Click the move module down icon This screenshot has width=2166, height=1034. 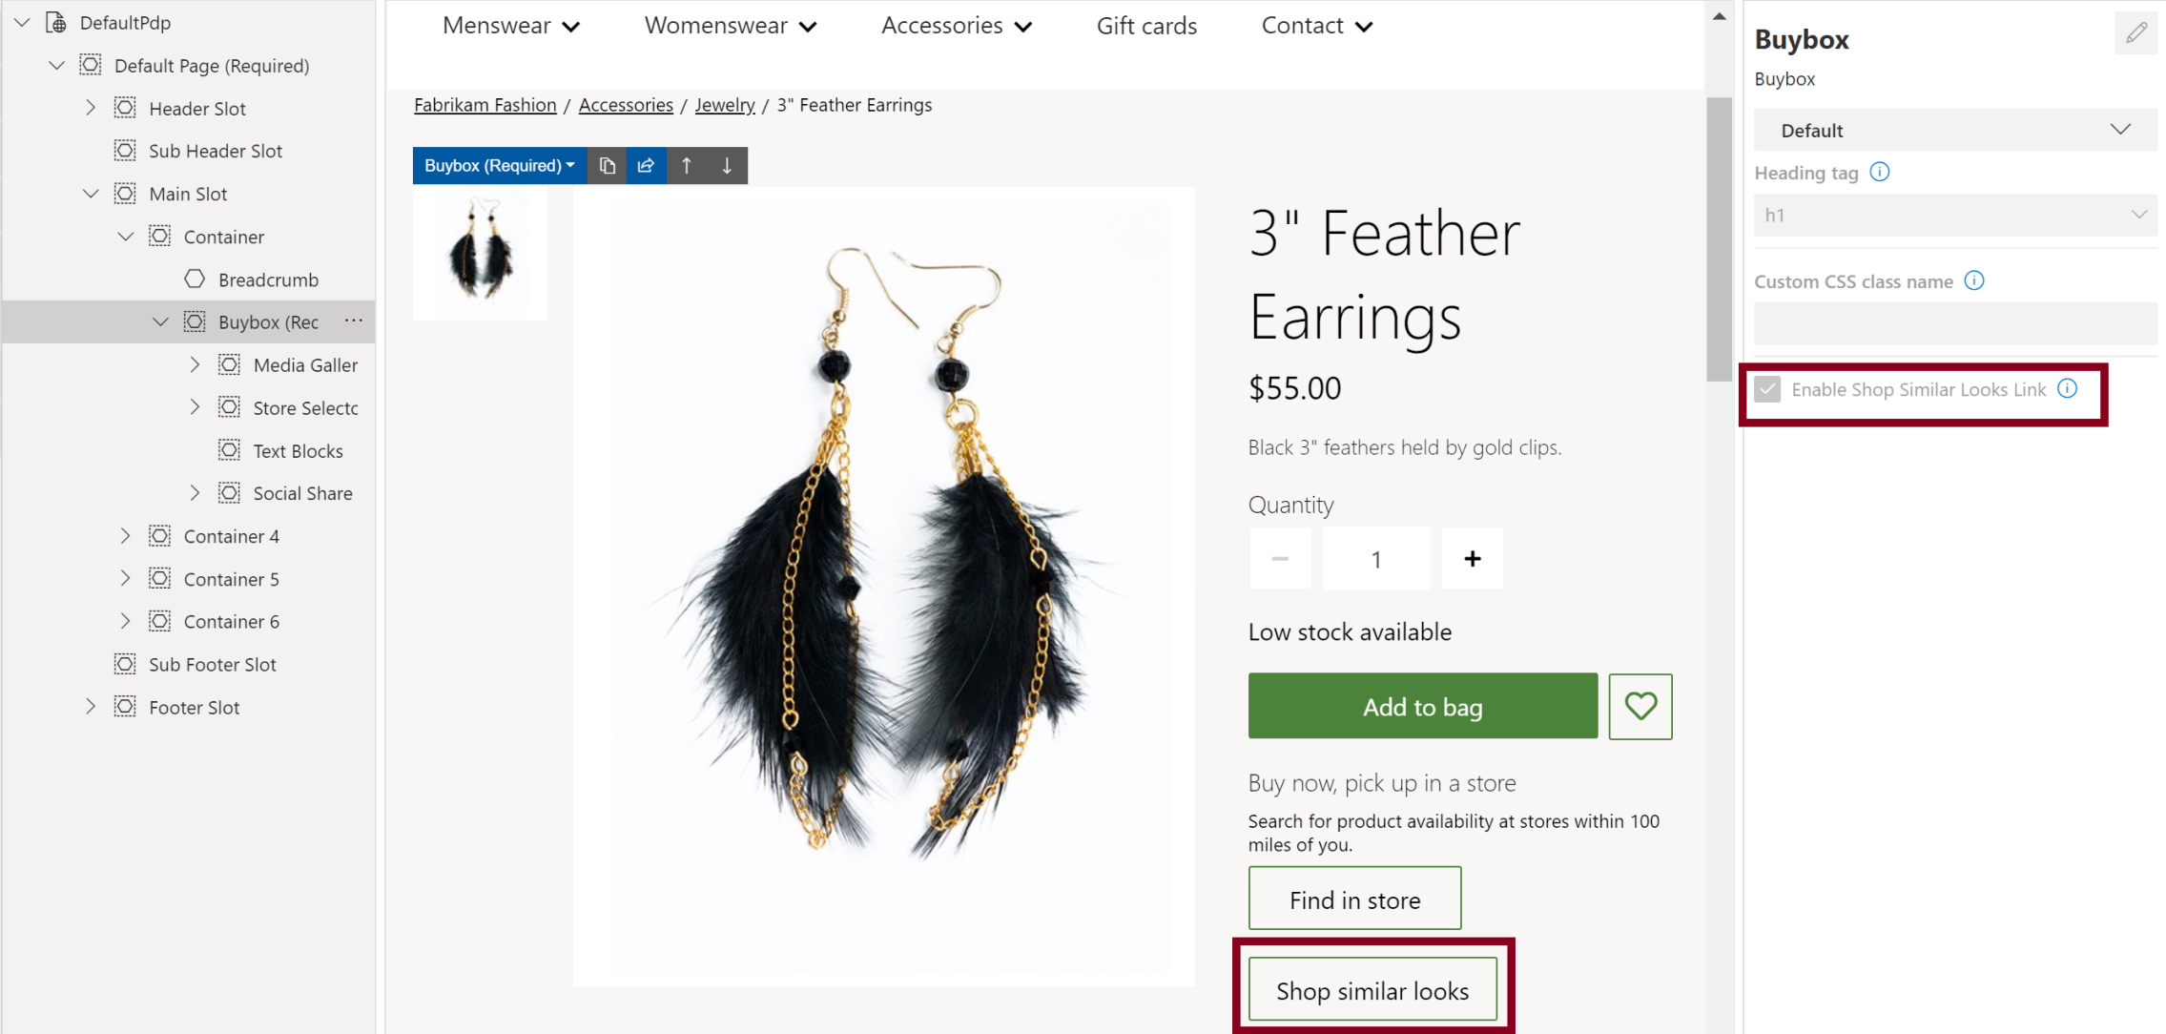click(728, 166)
